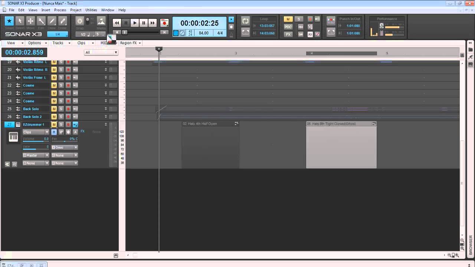Open the Project menu

(x=76, y=10)
